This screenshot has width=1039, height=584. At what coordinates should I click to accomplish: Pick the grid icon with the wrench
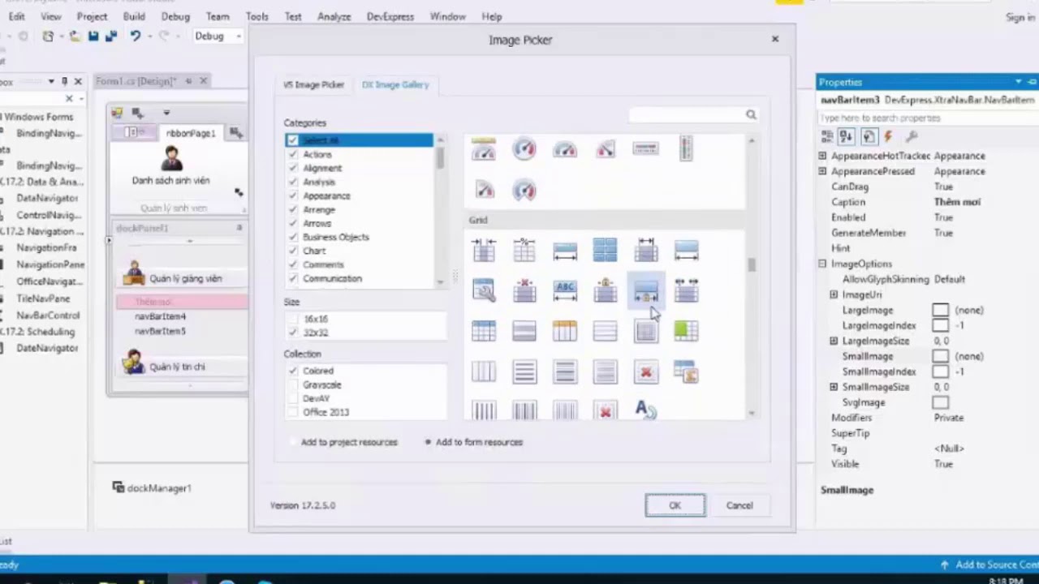[x=484, y=290]
